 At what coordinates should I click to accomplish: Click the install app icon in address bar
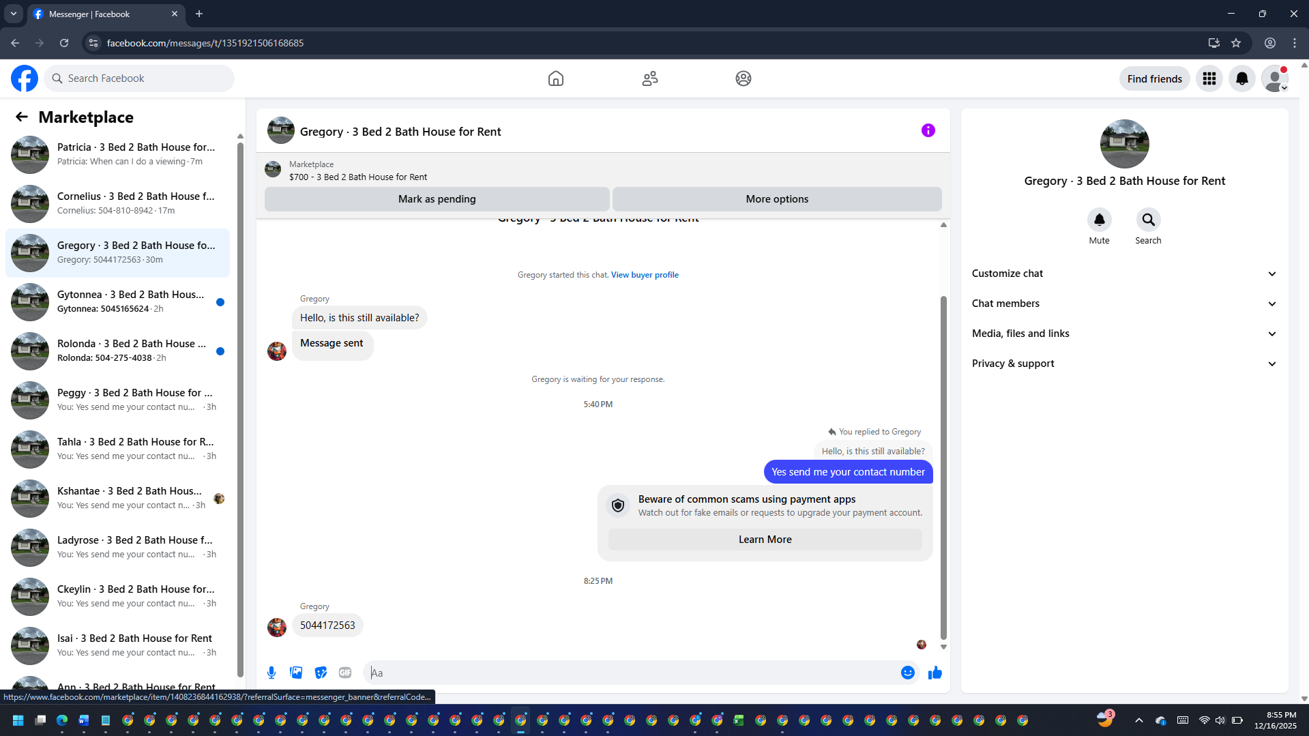pyautogui.click(x=1214, y=43)
